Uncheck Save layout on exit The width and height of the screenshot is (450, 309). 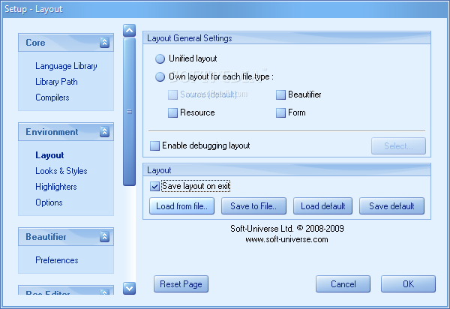[154, 187]
